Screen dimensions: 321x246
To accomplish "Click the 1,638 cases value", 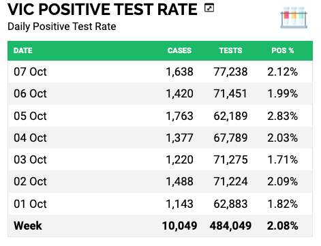I will click(x=179, y=72).
